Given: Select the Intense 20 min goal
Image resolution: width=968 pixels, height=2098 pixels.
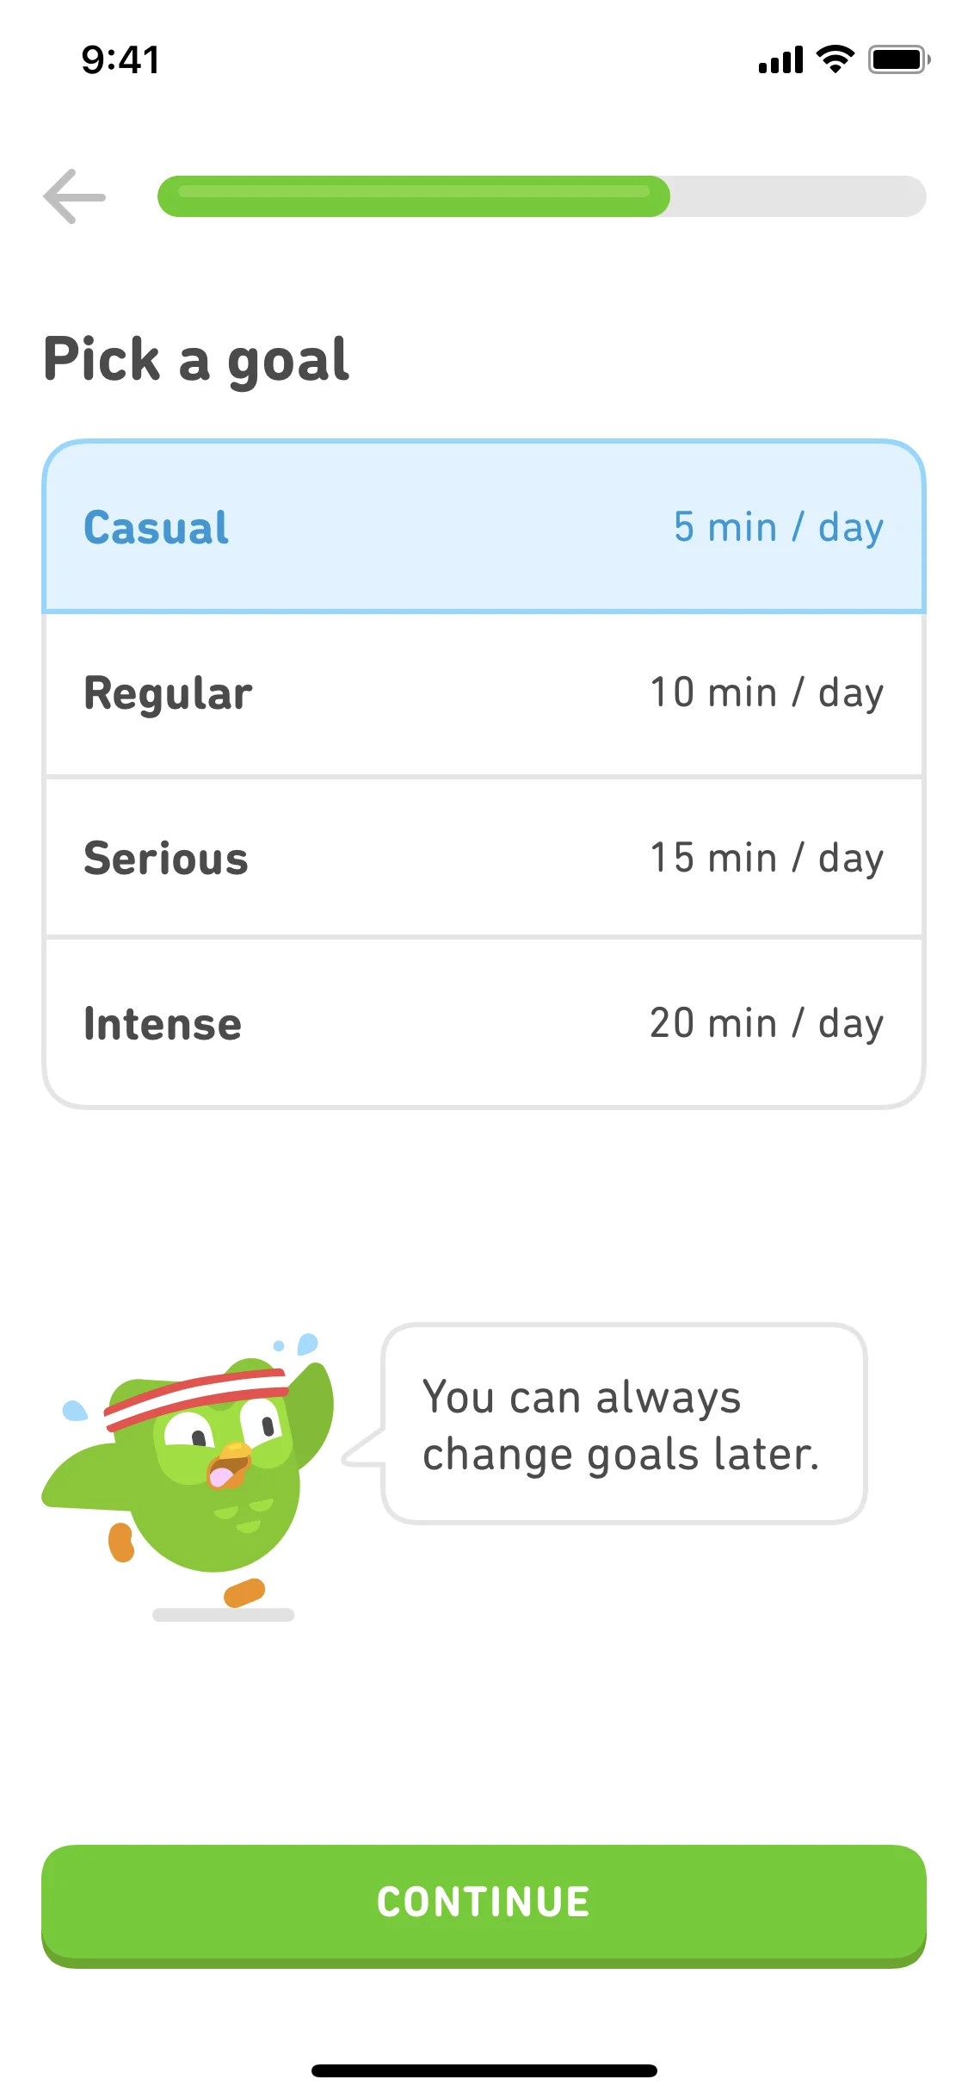Looking at the screenshot, I should point(484,1023).
